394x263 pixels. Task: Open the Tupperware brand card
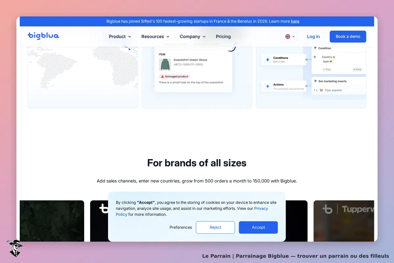tap(344, 221)
